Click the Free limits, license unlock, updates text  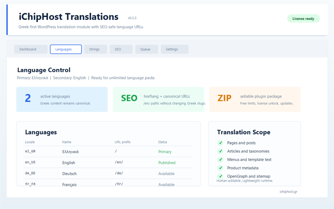tap(267, 103)
